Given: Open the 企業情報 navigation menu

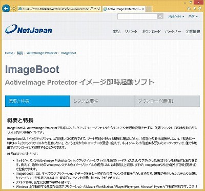Looking at the screenshot, I should 193,32.
